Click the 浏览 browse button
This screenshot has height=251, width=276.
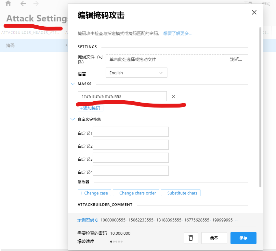[x=236, y=59]
